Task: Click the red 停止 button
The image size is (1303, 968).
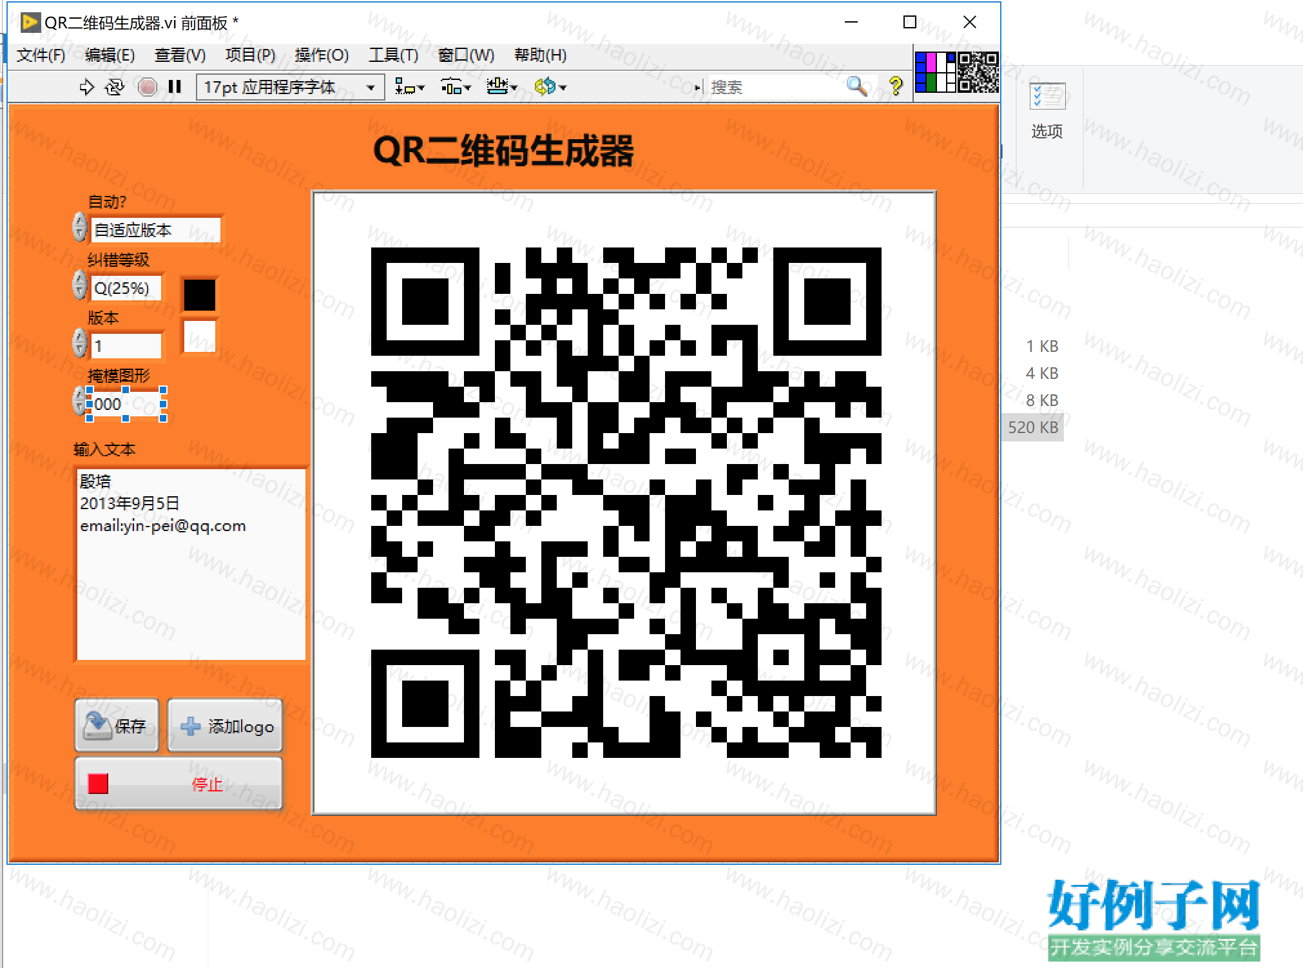Action: click(179, 784)
